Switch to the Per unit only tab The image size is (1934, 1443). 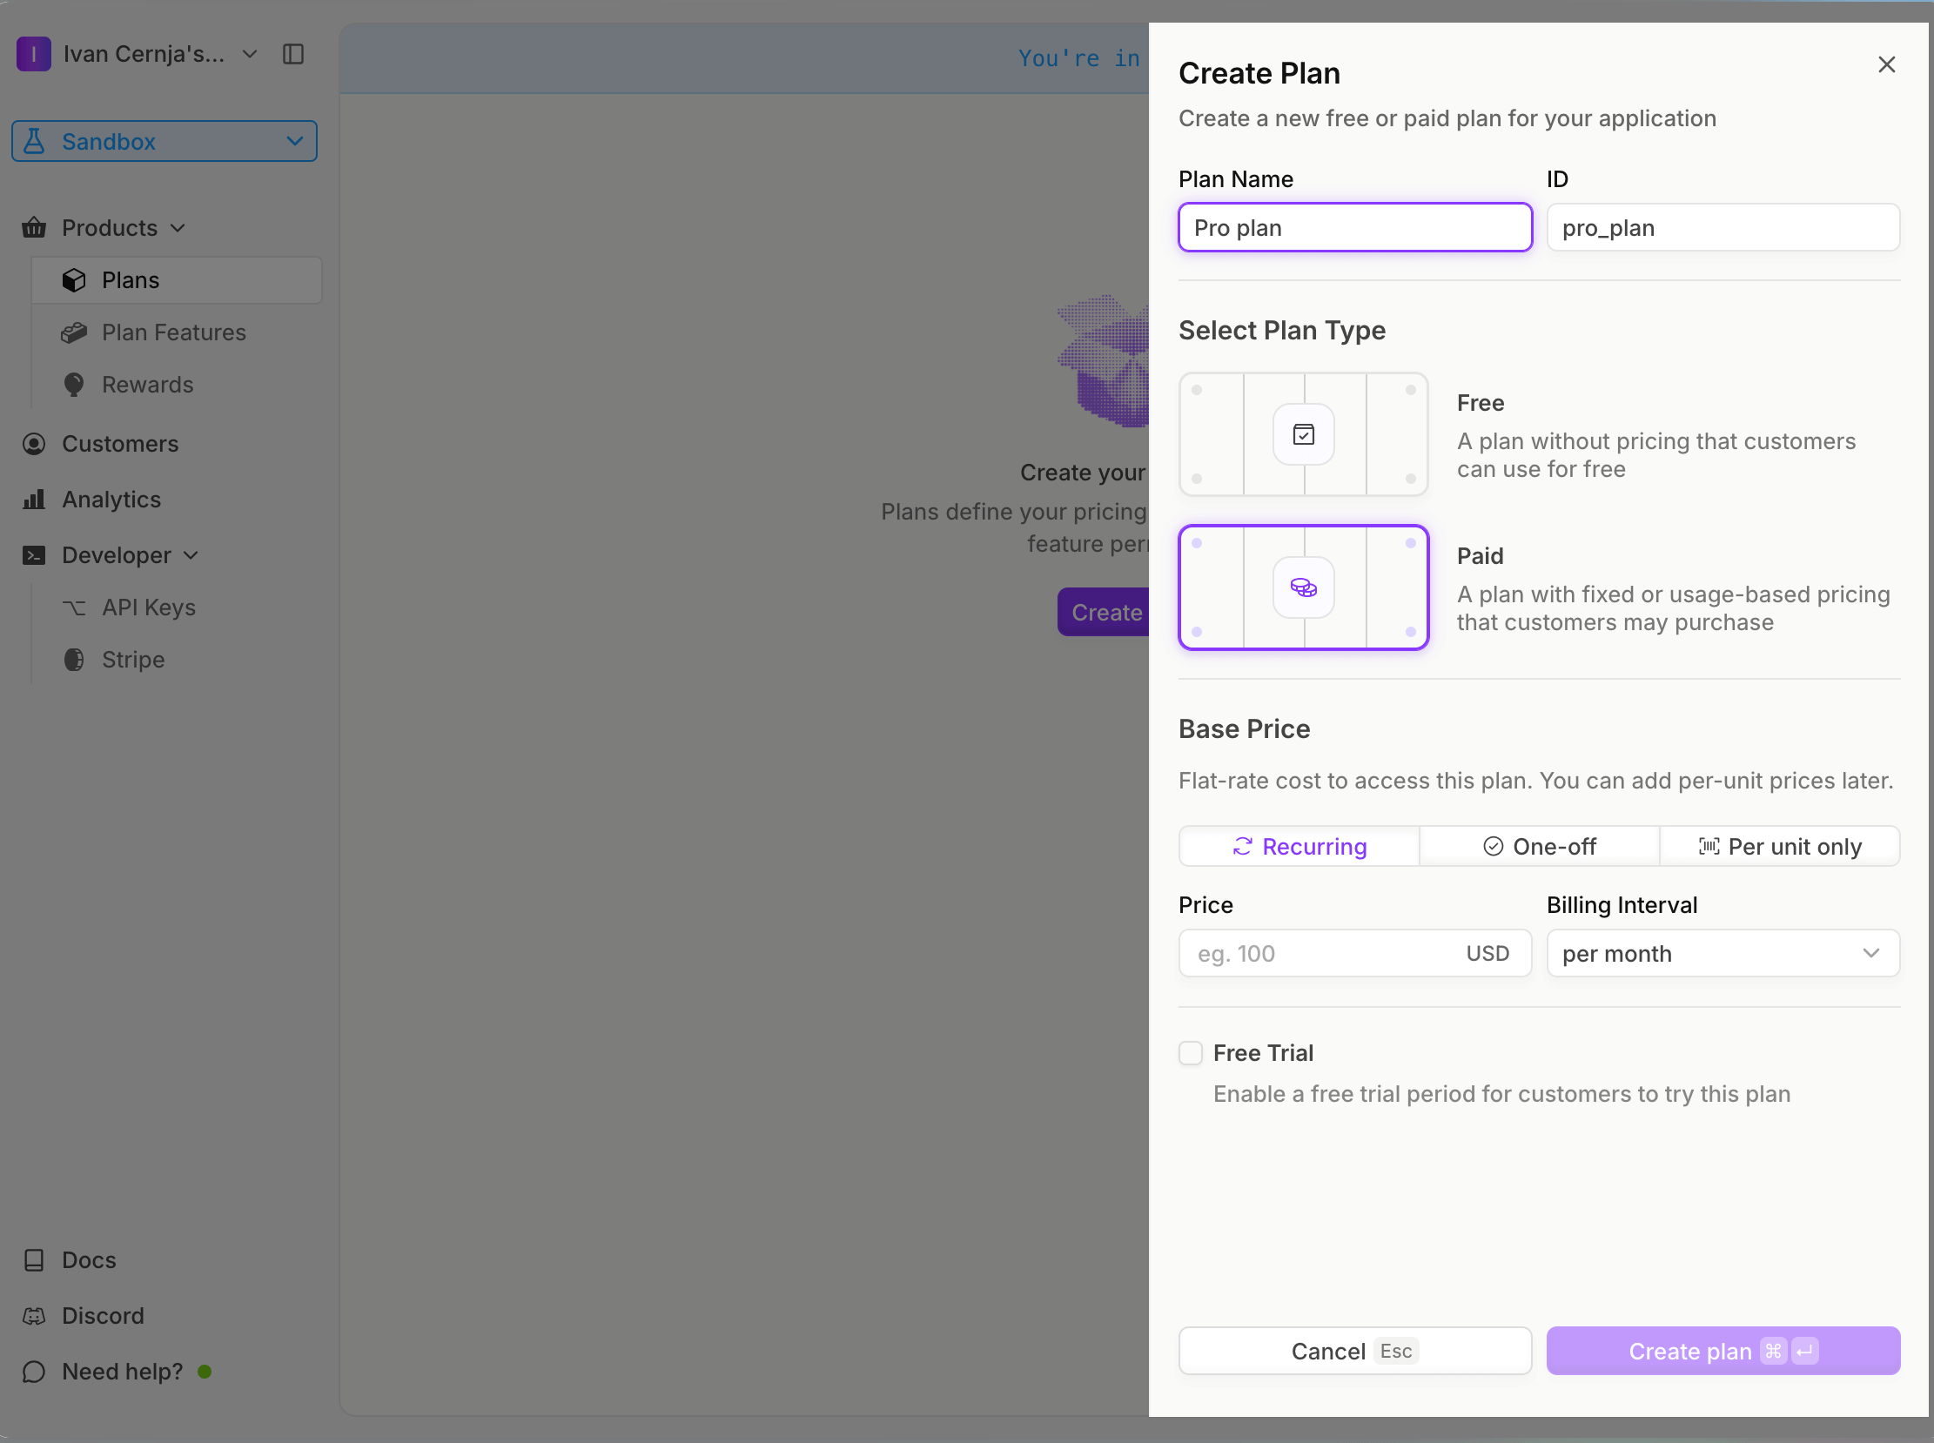(1779, 846)
